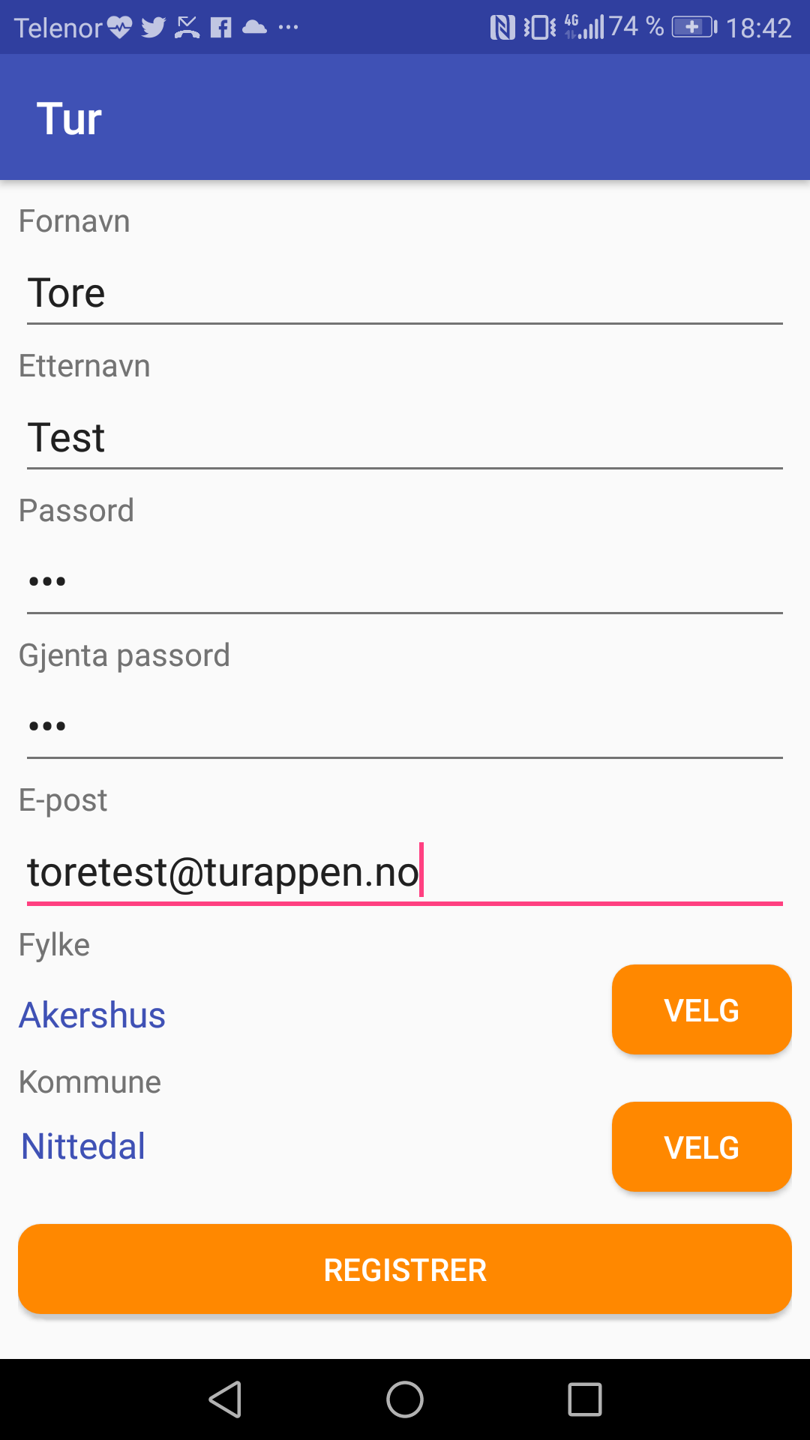This screenshot has height=1440, width=810.
Task: Tap the battery icon in status bar
Action: [694, 28]
